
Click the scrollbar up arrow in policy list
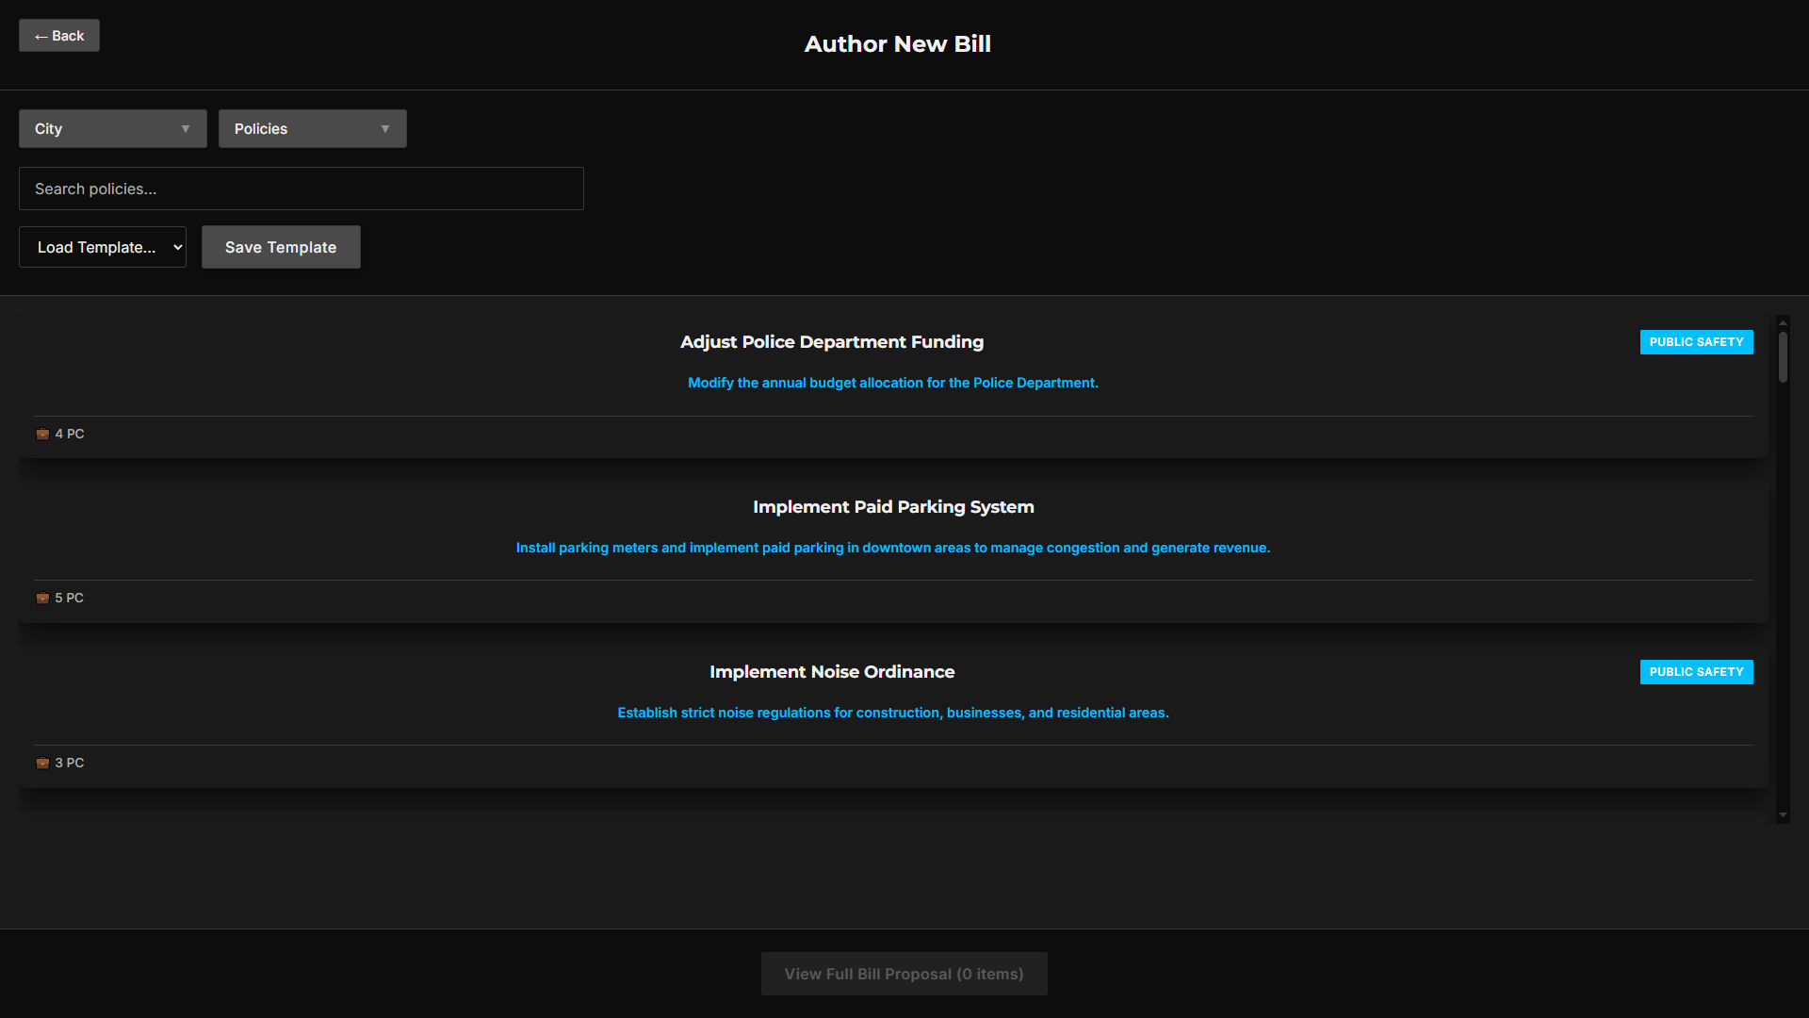1783,323
